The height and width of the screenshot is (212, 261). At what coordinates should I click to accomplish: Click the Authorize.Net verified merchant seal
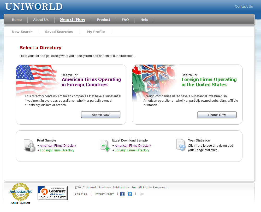[21, 192]
